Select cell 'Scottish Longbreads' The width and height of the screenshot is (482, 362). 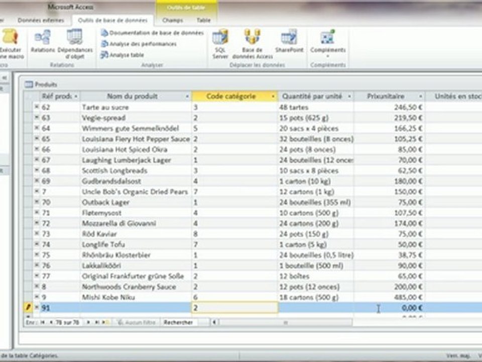click(x=136, y=170)
